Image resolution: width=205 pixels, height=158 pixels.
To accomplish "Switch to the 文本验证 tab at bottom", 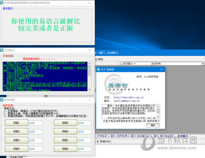I will pyautogui.click(x=101, y=136).
